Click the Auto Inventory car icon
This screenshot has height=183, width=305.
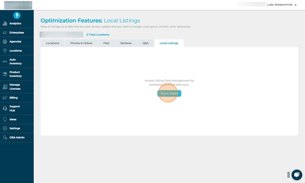pos(5,61)
